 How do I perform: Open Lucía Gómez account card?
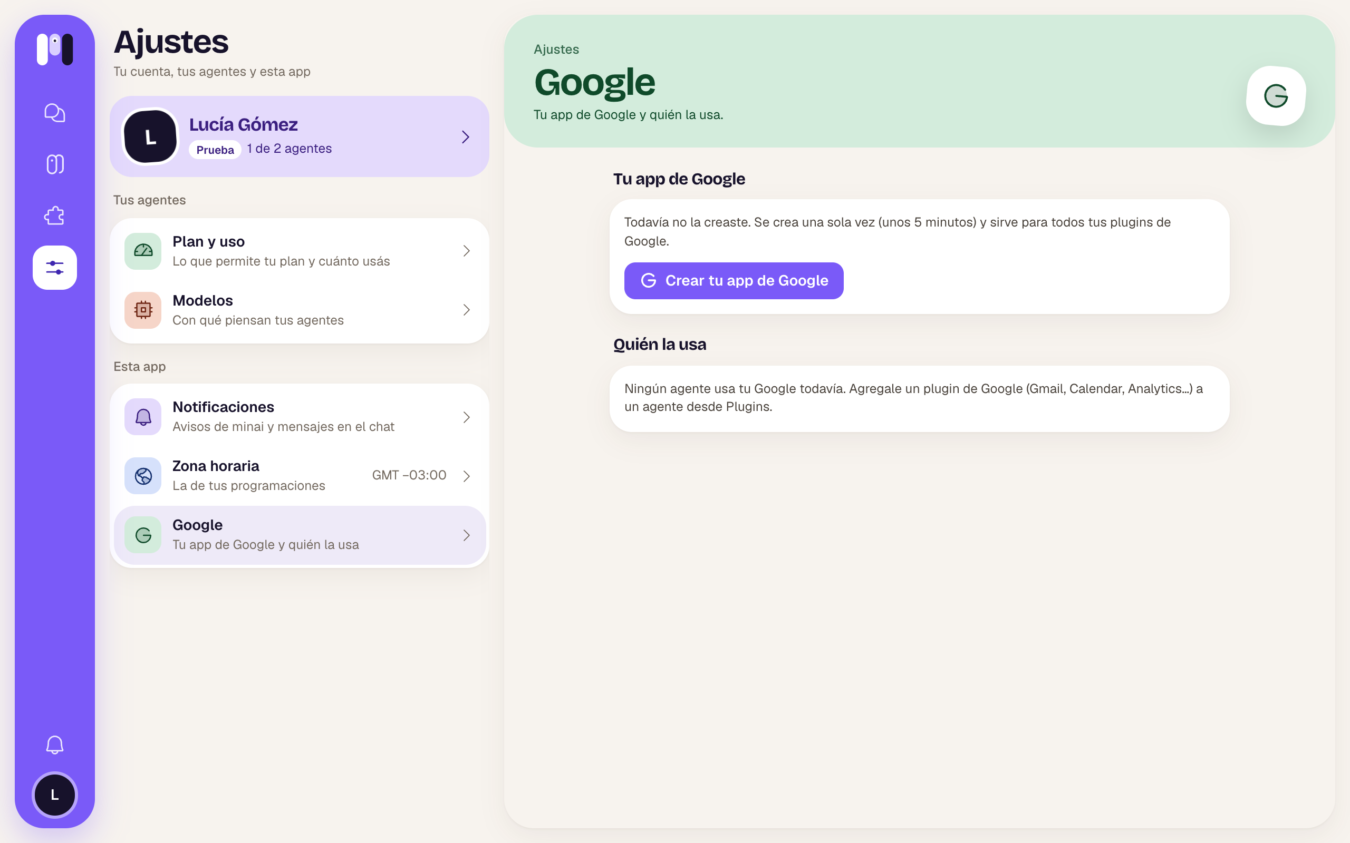tap(300, 136)
